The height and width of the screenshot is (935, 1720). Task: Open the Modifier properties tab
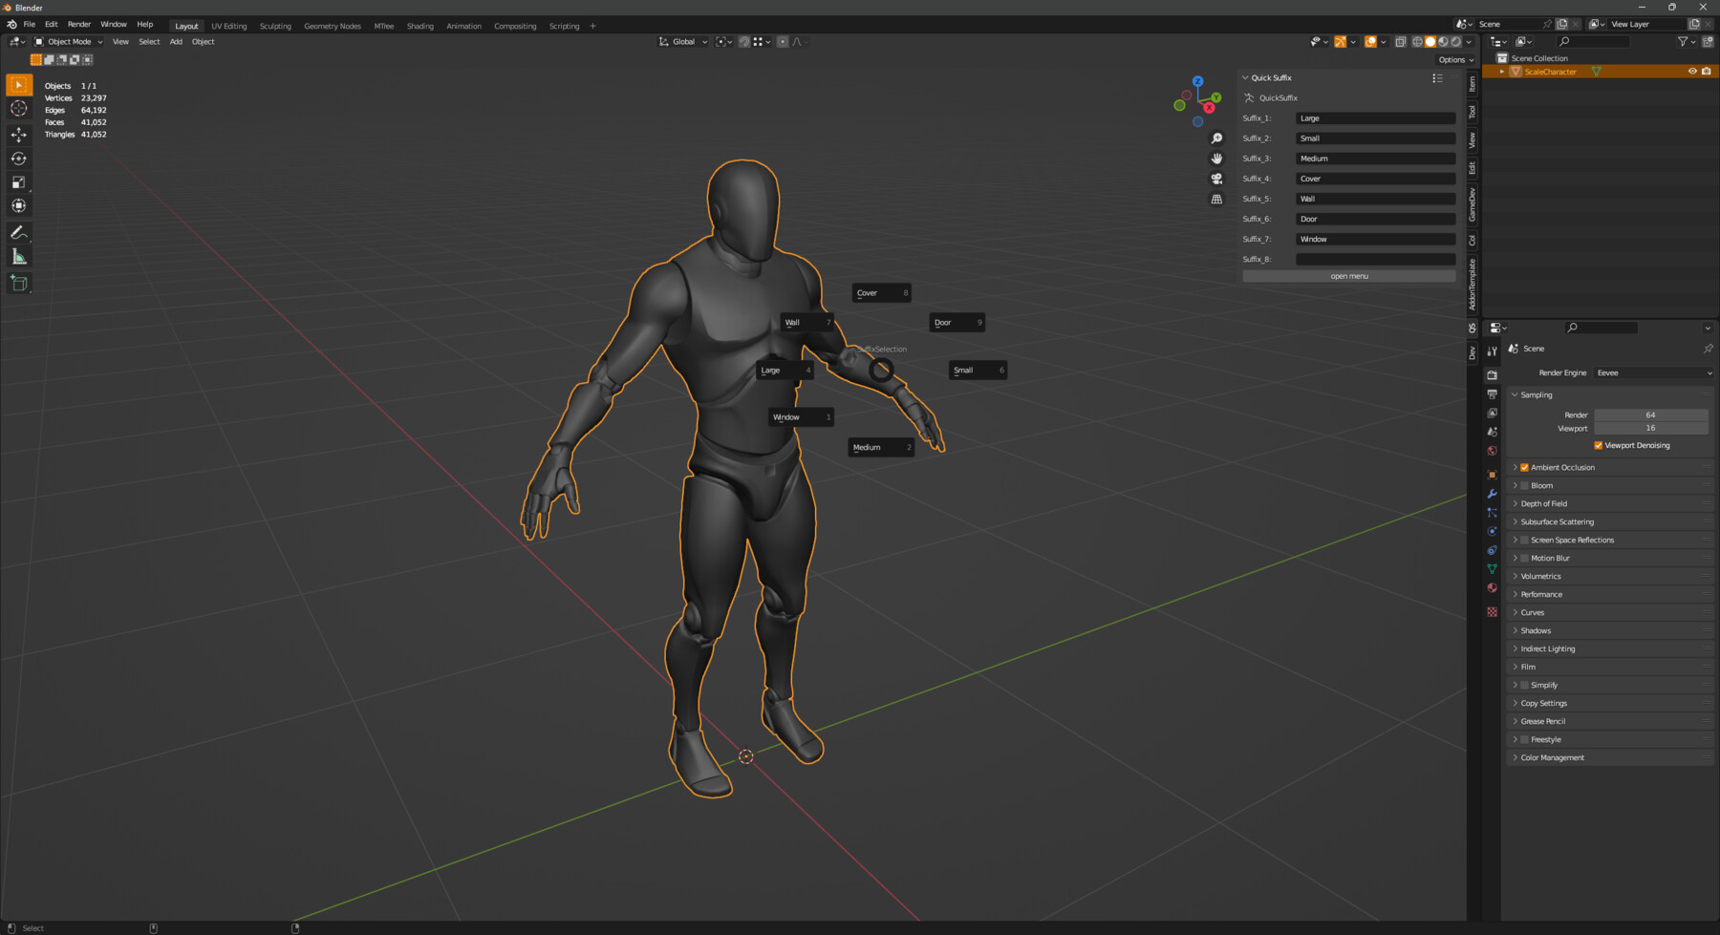1492,494
